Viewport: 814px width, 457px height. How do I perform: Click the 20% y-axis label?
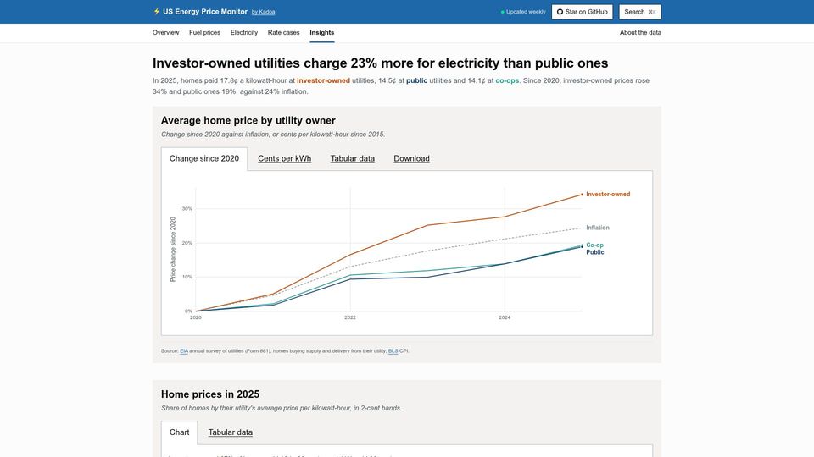[x=187, y=243]
